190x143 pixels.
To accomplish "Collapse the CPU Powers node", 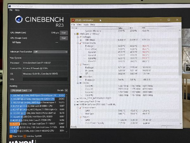I will (x=78, y=65).
